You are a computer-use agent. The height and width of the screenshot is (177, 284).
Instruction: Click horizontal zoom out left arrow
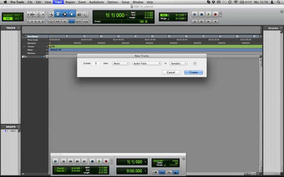28,14
